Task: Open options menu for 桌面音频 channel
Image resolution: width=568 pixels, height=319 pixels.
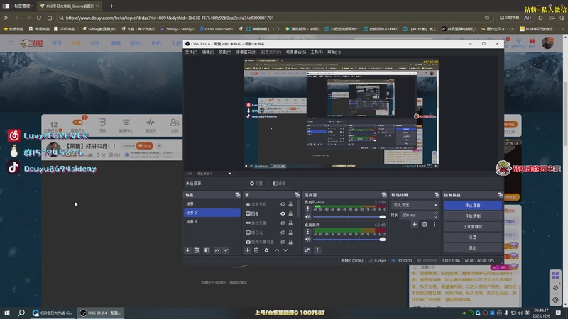Action: point(308,232)
